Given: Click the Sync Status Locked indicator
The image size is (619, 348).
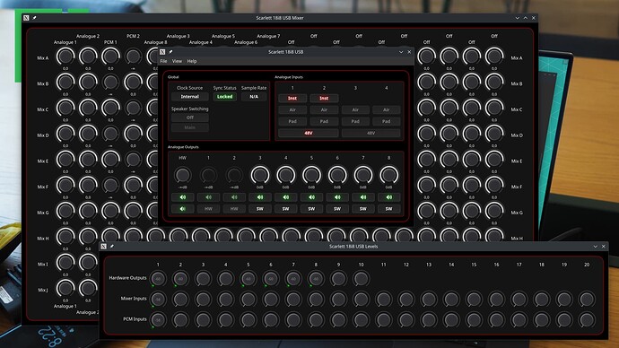Looking at the screenshot, I should click(x=224, y=97).
